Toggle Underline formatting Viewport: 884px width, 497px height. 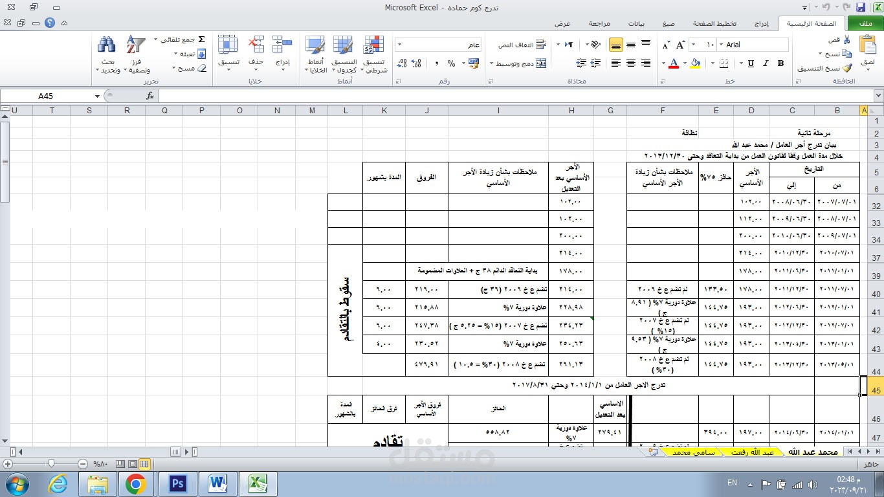click(x=751, y=63)
